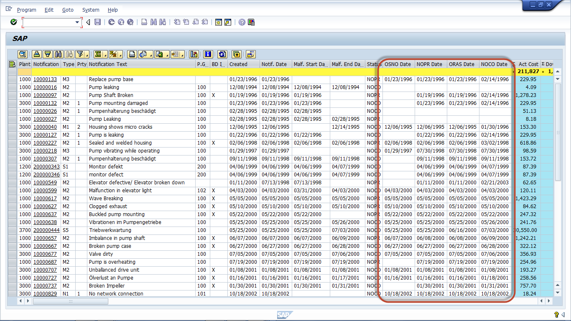Jump to the first page icon
Viewport: 571px width, 321px height.
tap(177, 22)
